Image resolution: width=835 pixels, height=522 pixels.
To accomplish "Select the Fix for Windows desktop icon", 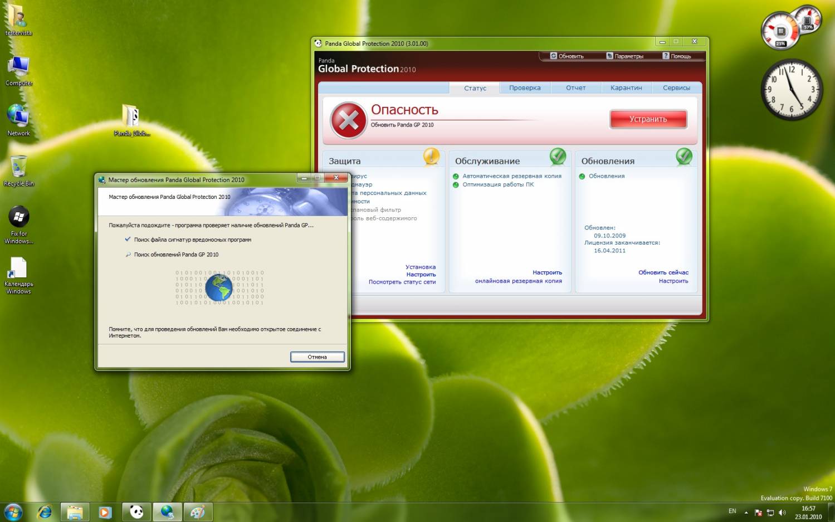I will click(18, 224).
